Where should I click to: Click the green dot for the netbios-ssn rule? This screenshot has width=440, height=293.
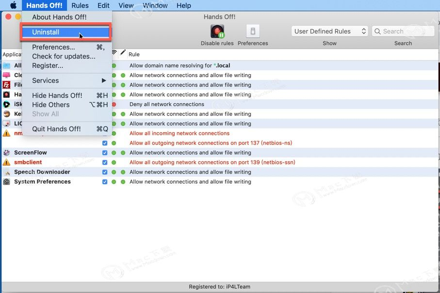tap(114, 162)
